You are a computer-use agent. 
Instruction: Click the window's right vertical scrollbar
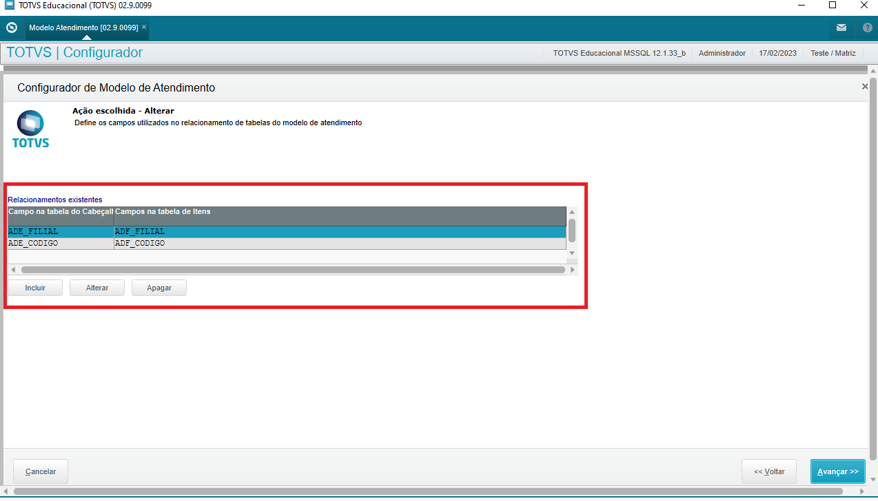873,268
